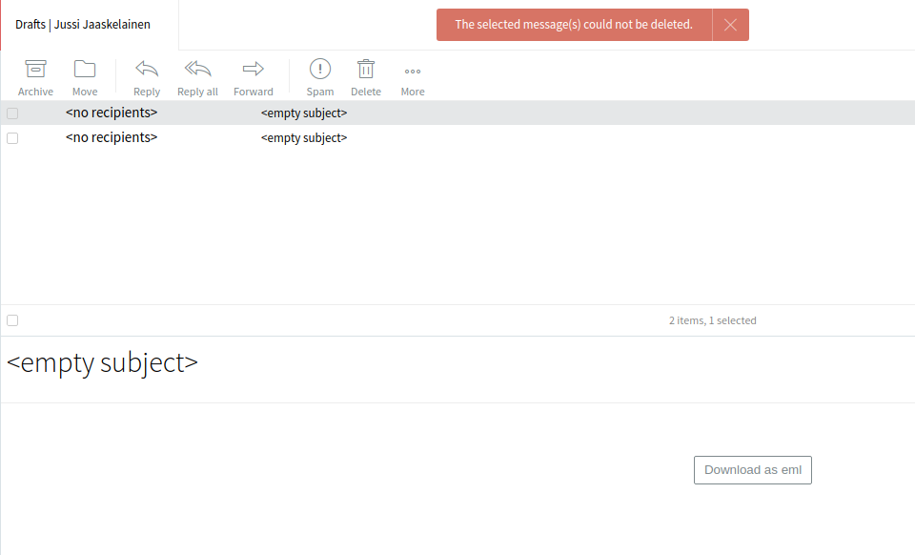
Task: Tick checkbox of highlighted first draft row
Action: pos(12,113)
